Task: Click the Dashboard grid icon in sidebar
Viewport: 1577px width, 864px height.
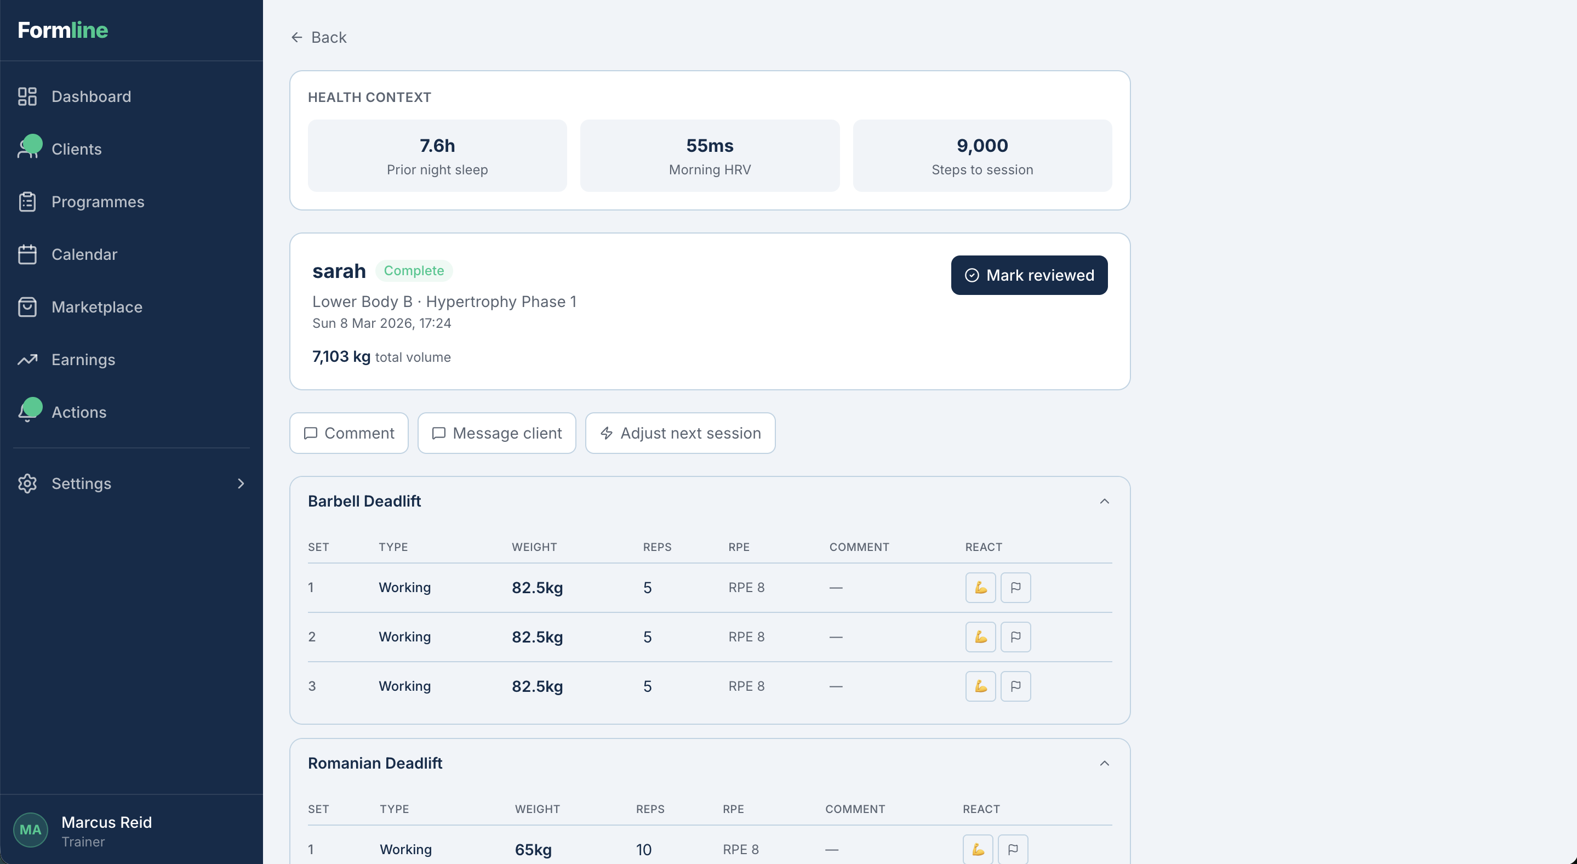Action: point(27,96)
